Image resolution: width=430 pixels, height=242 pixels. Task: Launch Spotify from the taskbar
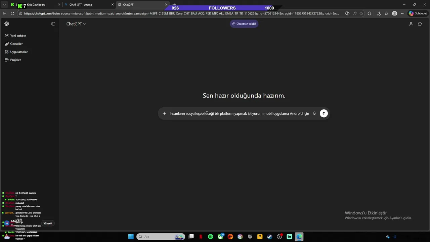(x=210, y=237)
